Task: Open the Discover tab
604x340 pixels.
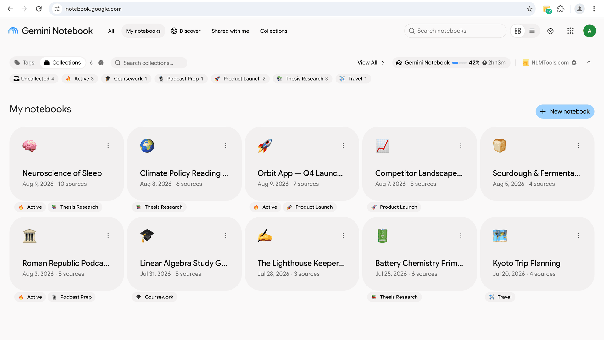Action: 186,31
